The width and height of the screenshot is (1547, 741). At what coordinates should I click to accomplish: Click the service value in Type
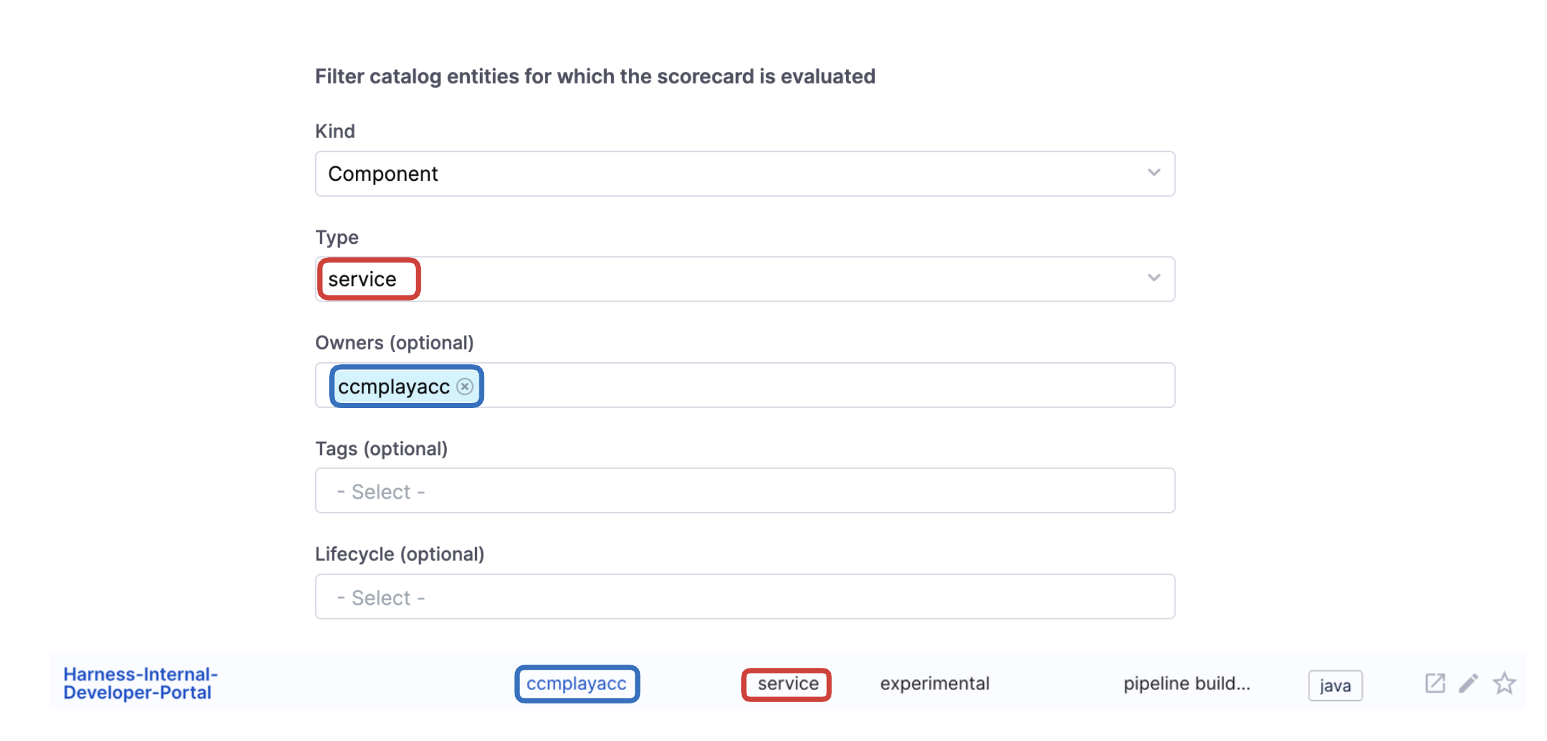pos(362,279)
